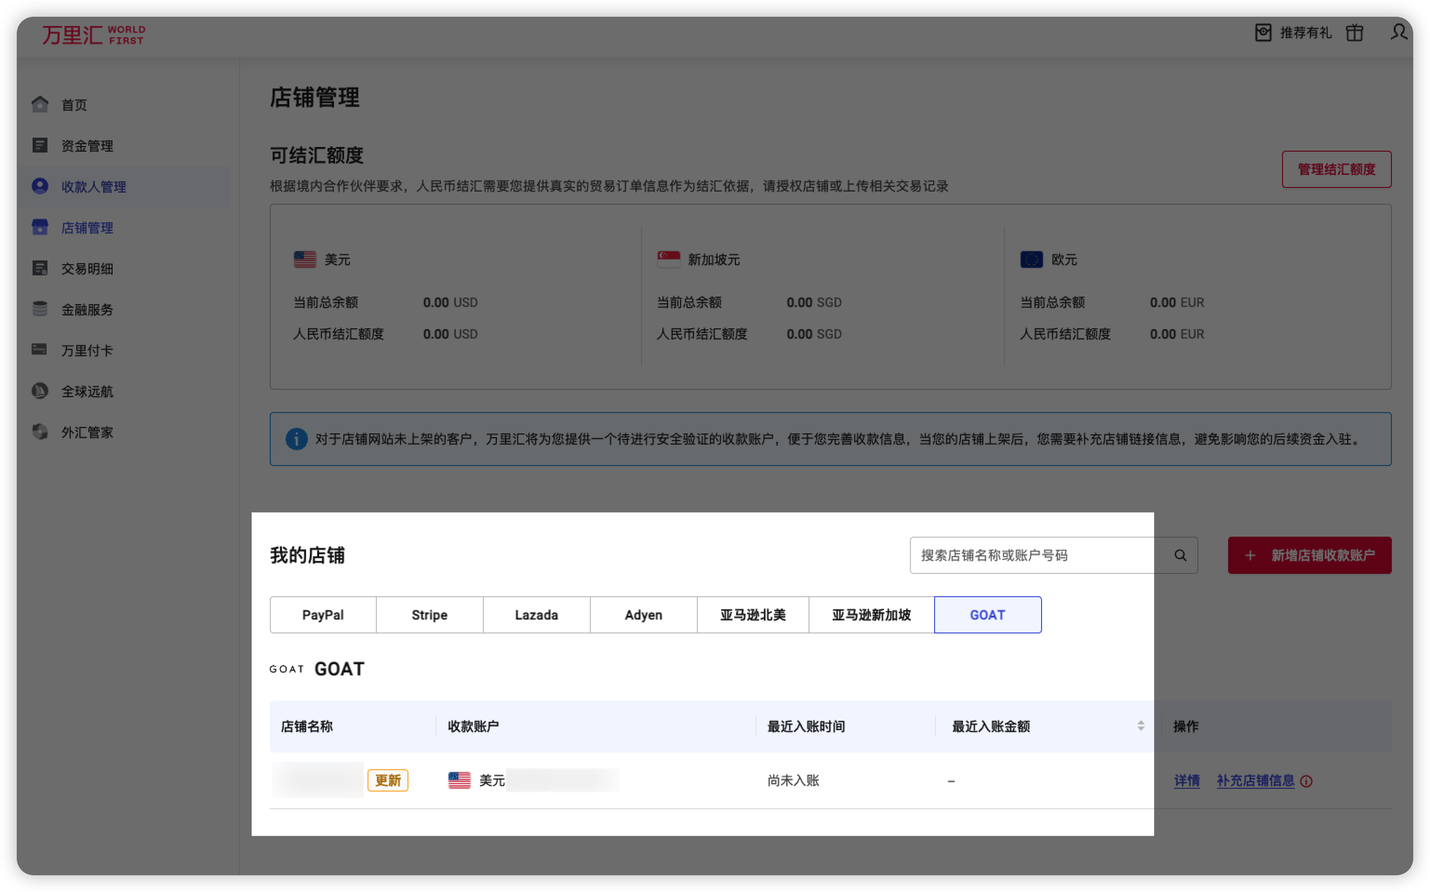Open the 首页 home icon in sidebar
Image resolution: width=1430 pixels, height=892 pixels.
point(40,105)
